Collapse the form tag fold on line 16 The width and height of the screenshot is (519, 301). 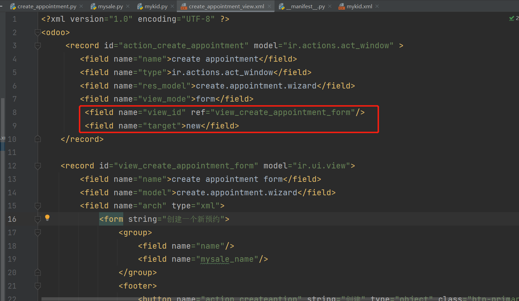[x=38, y=219]
